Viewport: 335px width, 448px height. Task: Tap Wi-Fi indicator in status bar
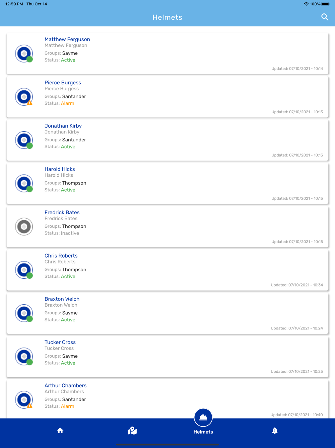click(306, 4)
